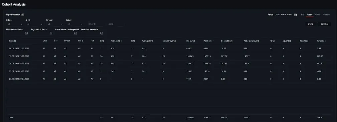Expand the SubId dropdown

[x=75, y=24]
